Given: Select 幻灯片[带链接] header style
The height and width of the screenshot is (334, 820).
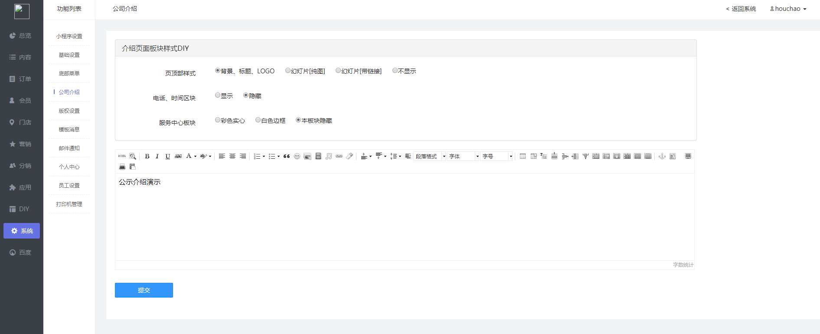Looking at the screenshot, I should [338, 71].
